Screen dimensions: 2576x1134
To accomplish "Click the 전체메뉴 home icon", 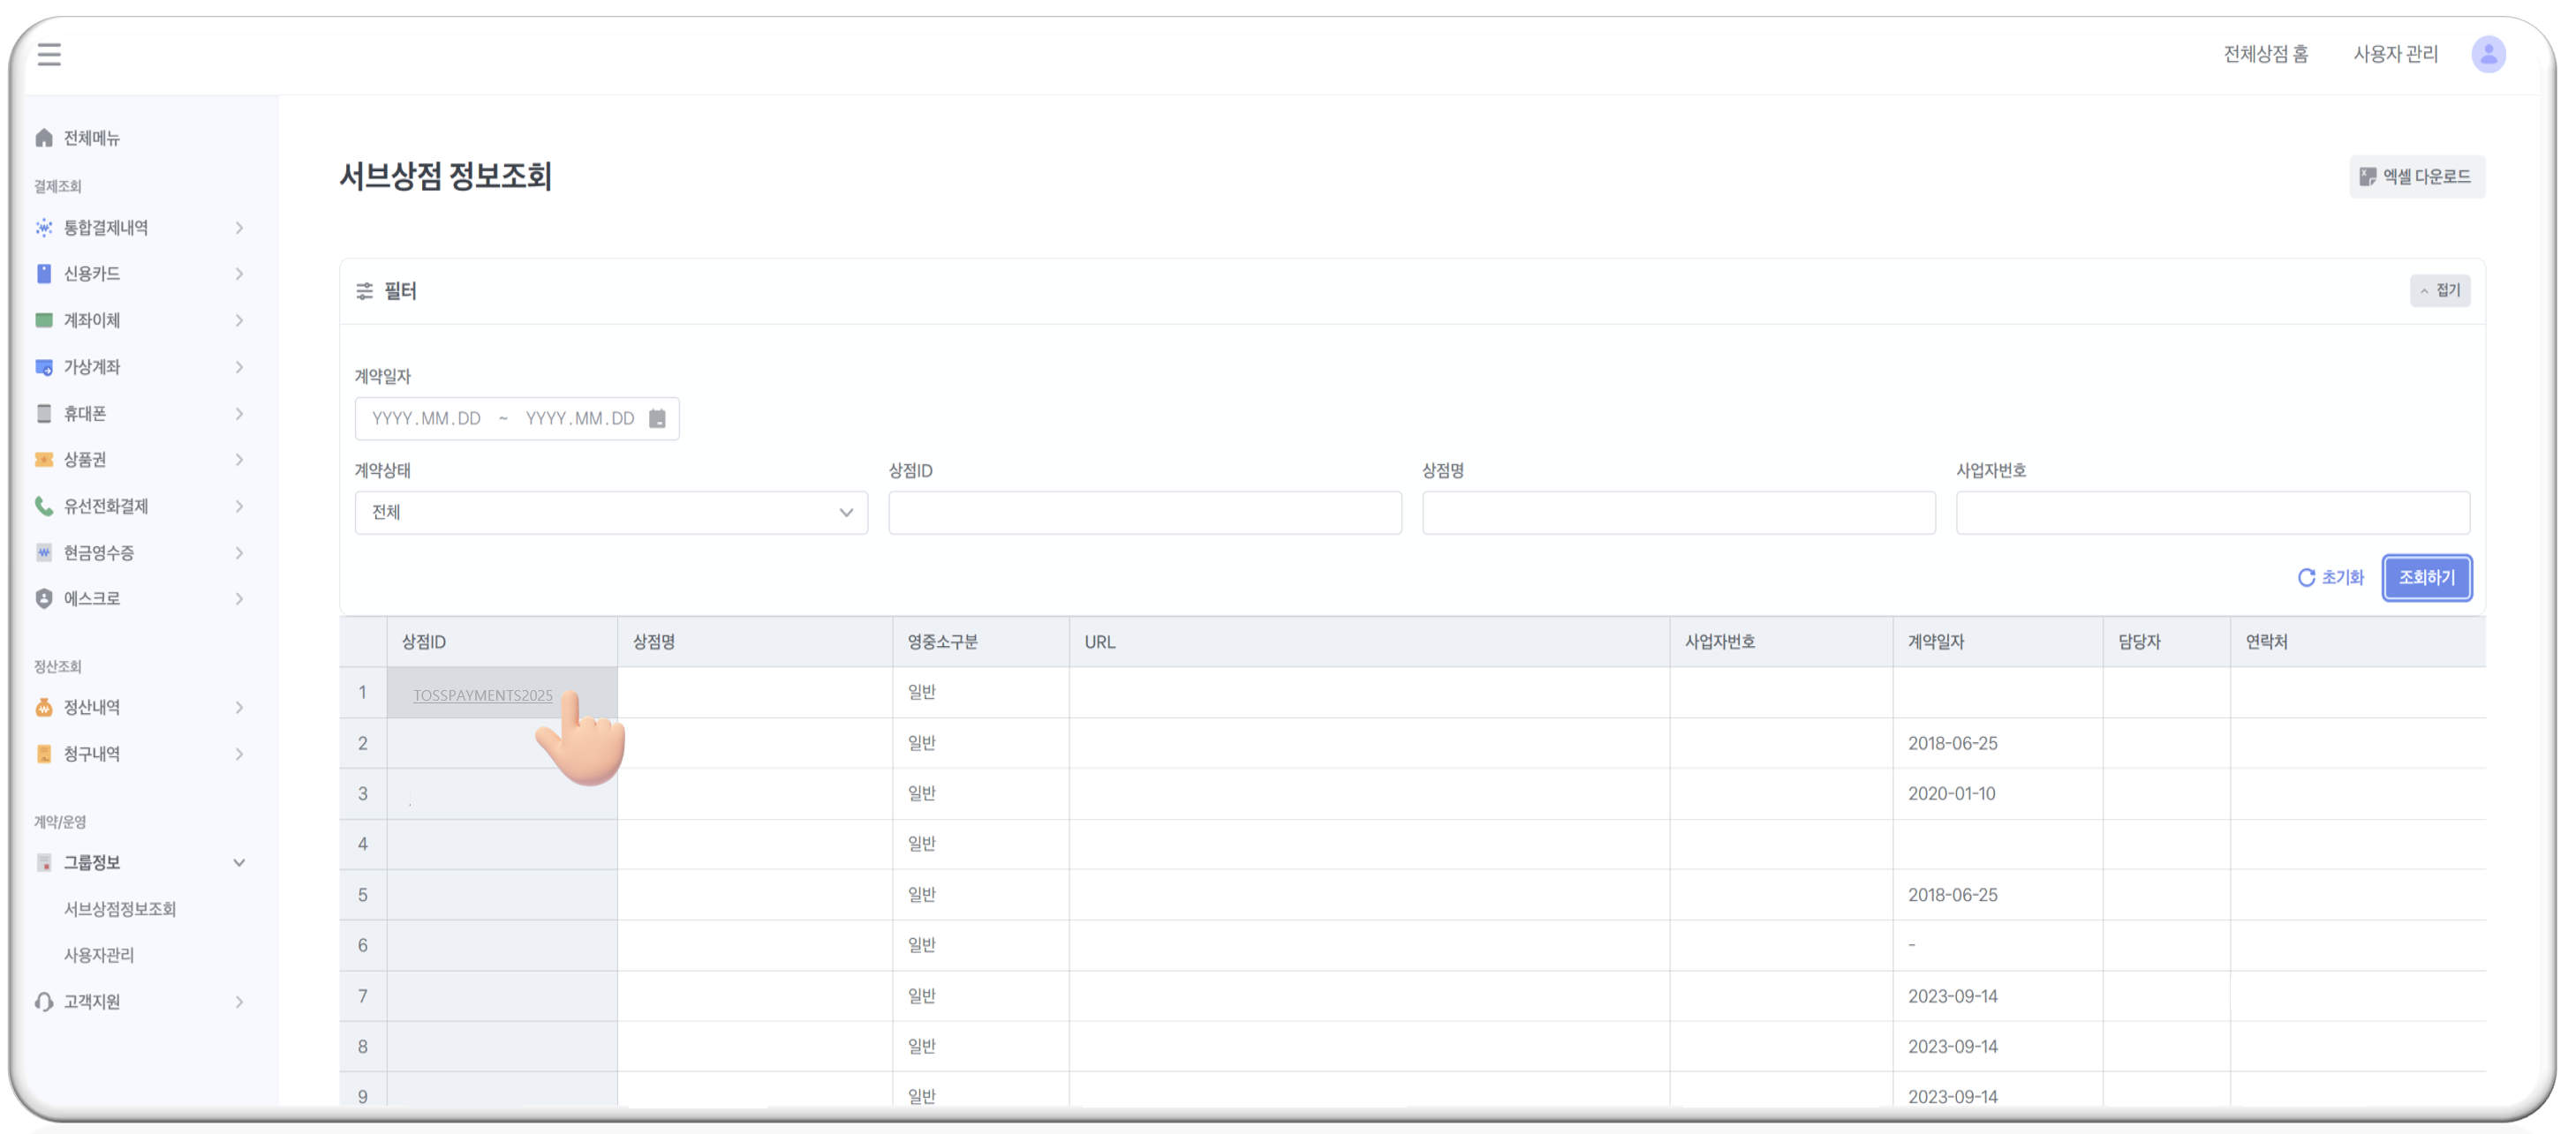I will coord(44,138).
